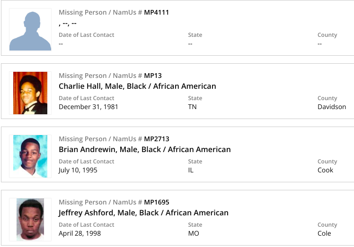Image resolution: width=354 pixels, height=247 pixels.
Task: Click the blank silhouette placeholder avatar
Action: pyautogui.click(x=30, y=30)
